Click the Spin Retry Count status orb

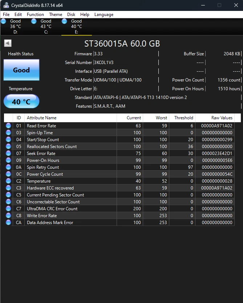(x=8, y=167)
